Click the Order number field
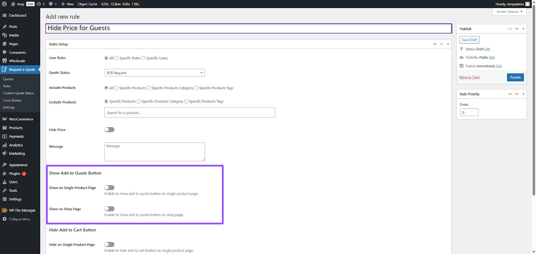The height and width of the screenshot is (254, 536). [469, 112]
